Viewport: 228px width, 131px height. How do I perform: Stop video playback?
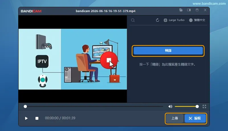37,118
